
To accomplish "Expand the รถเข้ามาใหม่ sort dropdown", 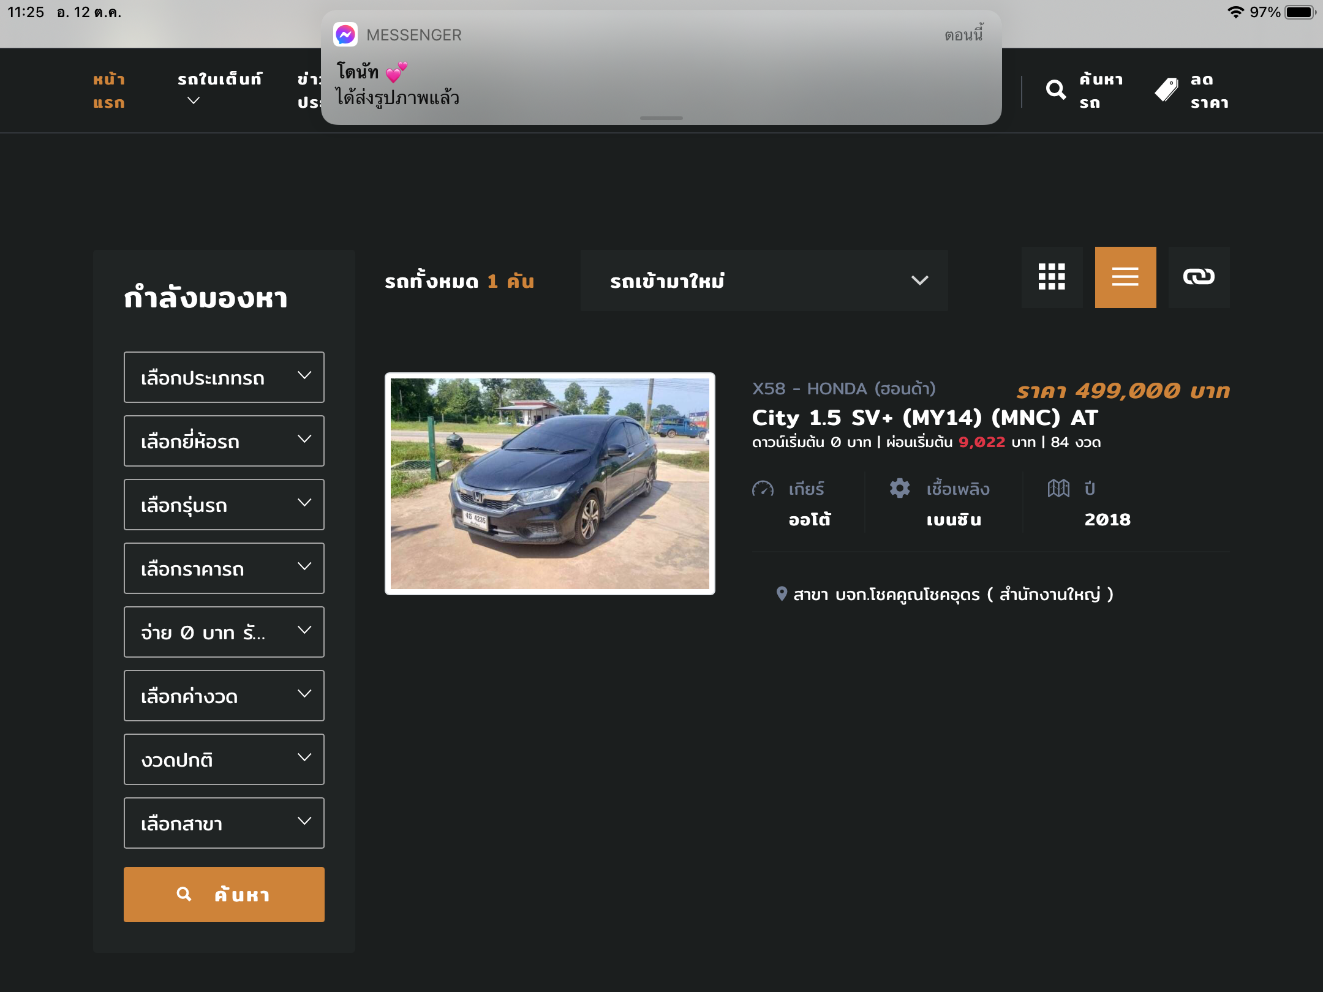I will [x=764, y=280].
